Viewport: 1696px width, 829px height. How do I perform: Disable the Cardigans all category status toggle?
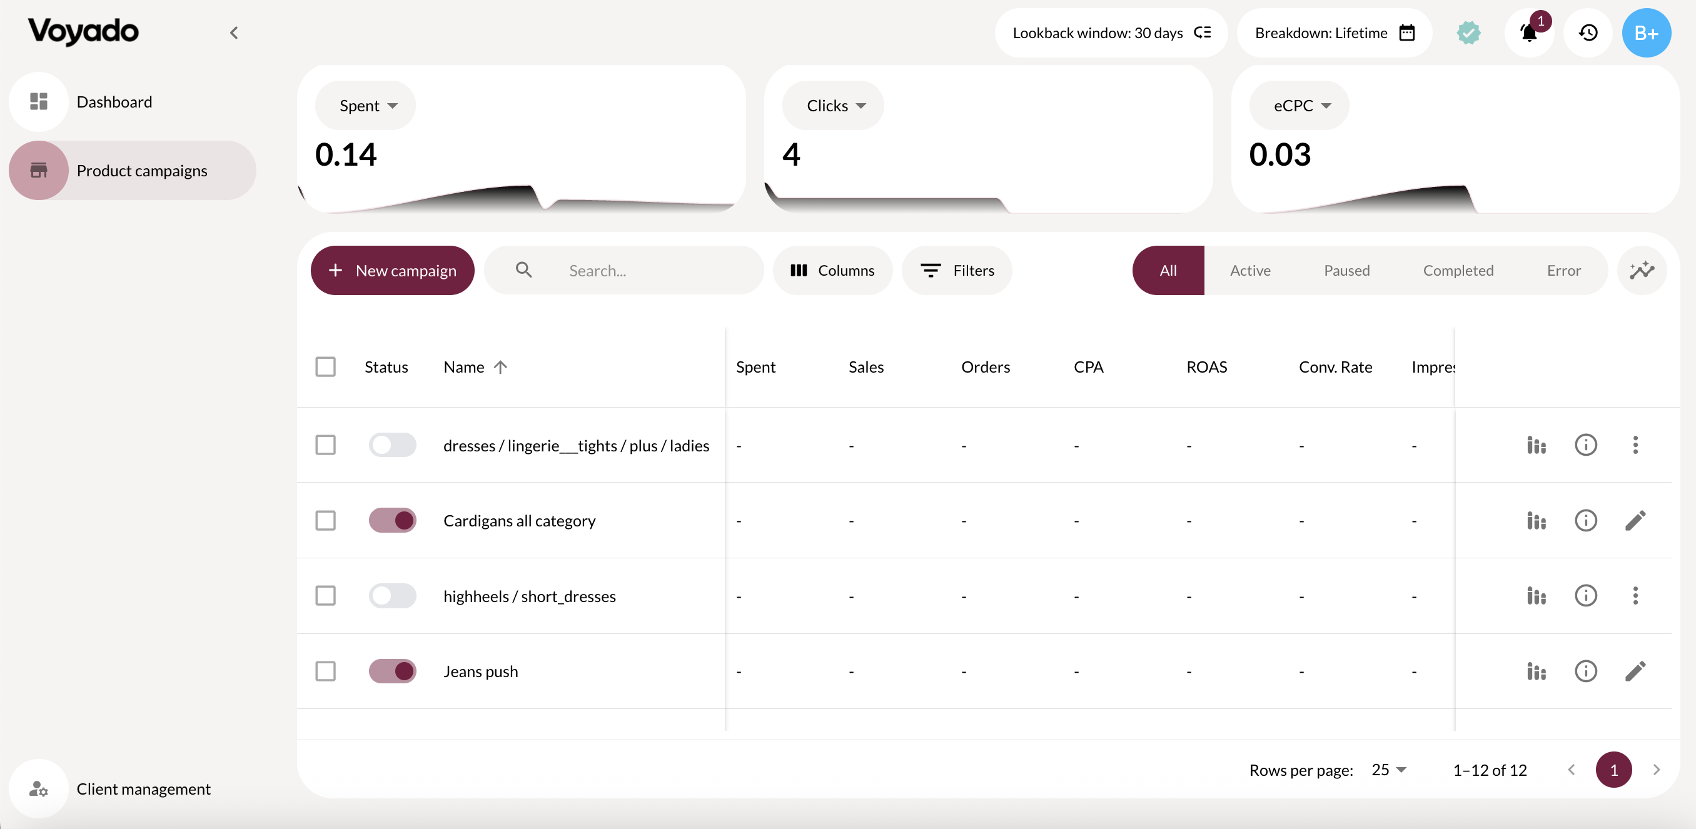(391, 520)
